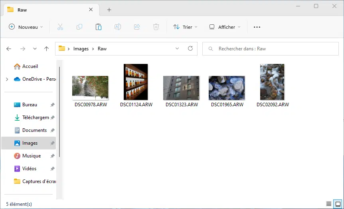Screen dimensions: 344x209
Task: Click chevron before Images in breadcrumb
Action: (x=69, y=49)
